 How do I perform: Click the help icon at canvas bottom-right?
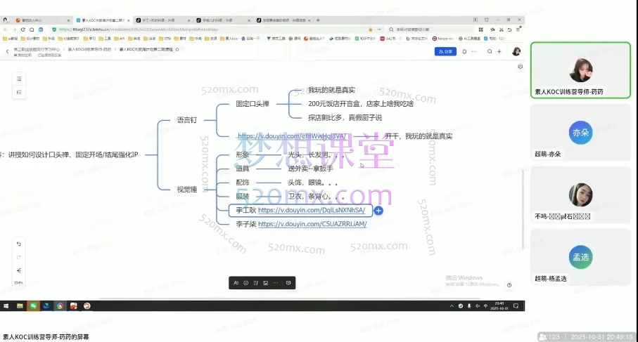[x=509, y=285]
